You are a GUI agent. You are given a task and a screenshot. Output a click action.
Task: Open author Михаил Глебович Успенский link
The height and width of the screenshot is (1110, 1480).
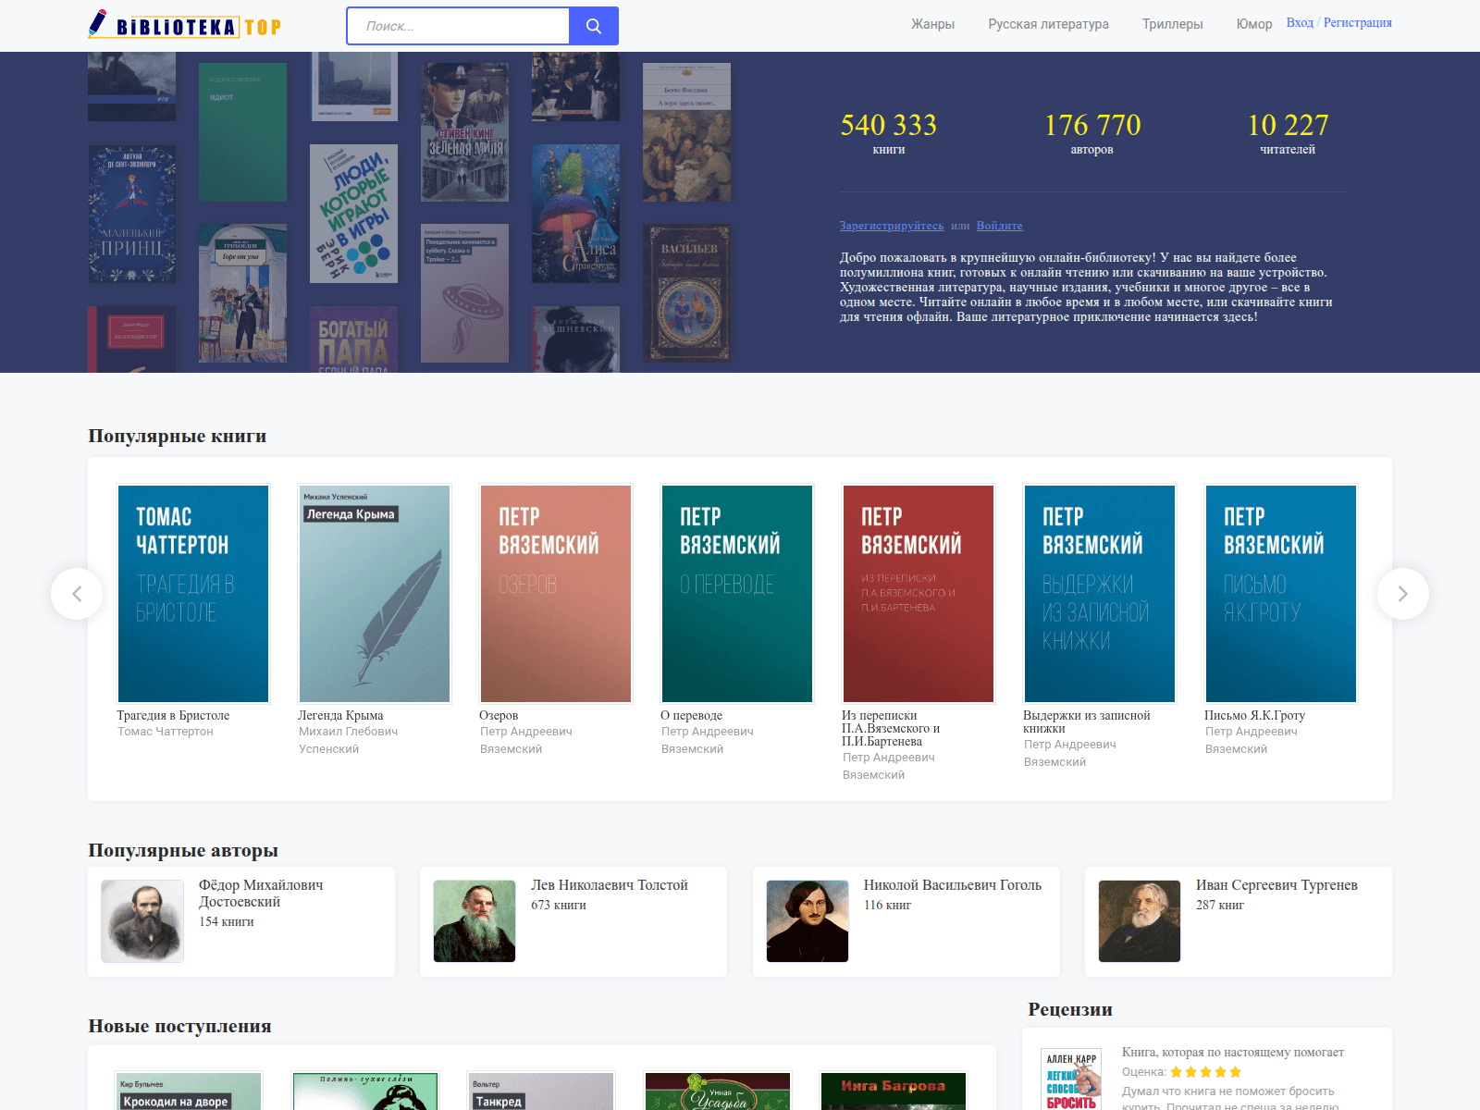(x=348, y=740)
